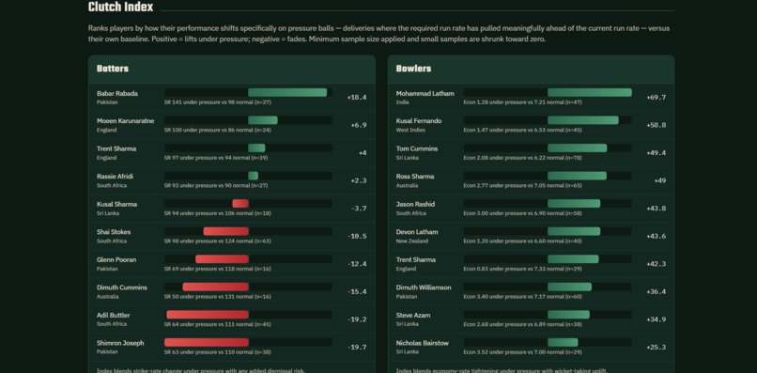Click bowler name Jason Rashid
The width and height of the screenshot is (757, 373).
[x=415, y=205]
